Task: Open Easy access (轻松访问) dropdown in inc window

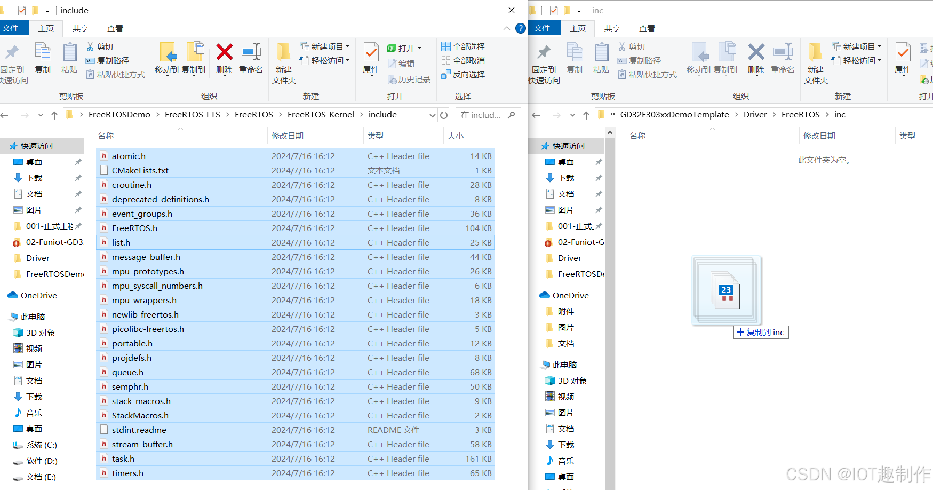Action: coord(857,61)
